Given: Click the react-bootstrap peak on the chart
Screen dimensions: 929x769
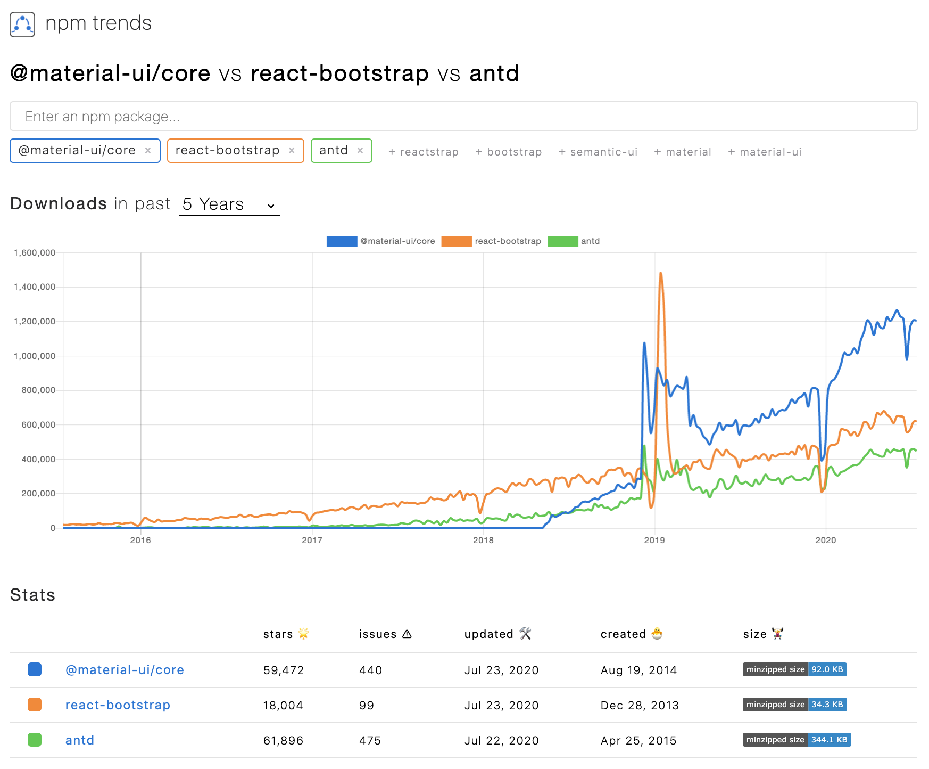Looking at the screenshot, I should pos(660,274).
